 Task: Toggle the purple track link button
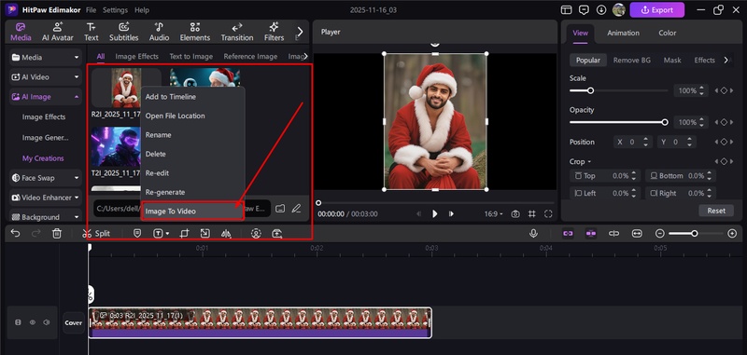tap(568, 233)
